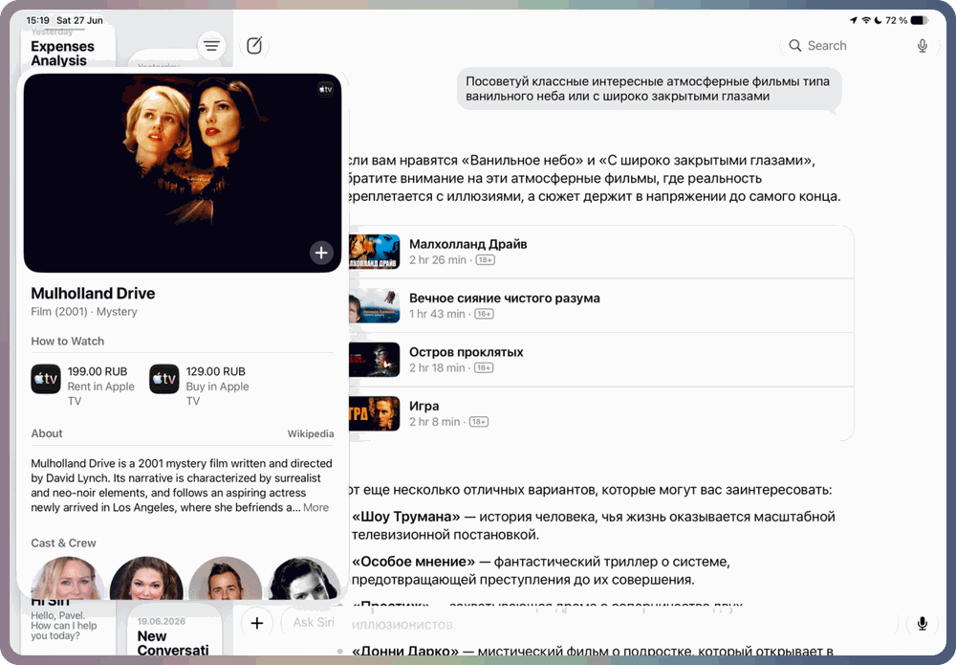
Task: Add Mulholland Drive with the plus button
Action: pyautogui.click(x=321, y=253)
